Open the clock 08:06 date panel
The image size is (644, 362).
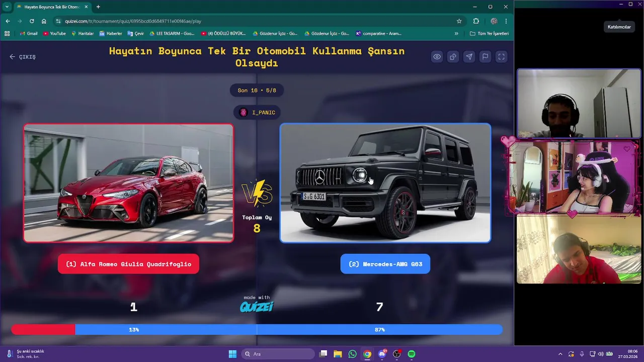coord(629,354)
